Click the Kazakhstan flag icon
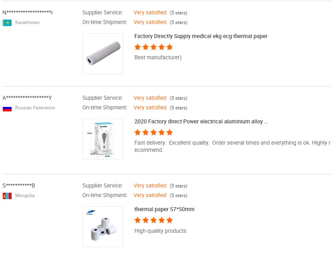 tap(7, 23)
